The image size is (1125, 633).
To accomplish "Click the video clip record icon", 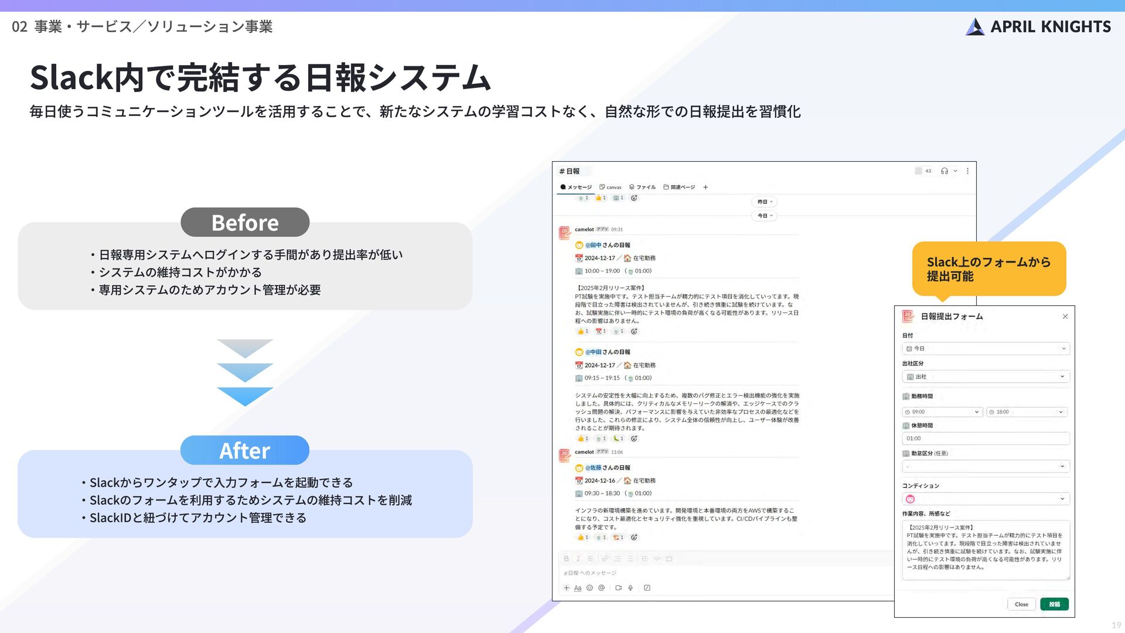I will 618,588.
